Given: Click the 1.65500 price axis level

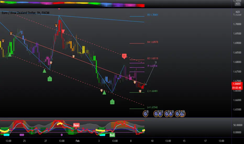Looking at the screenshot, I should (x=237, y=110).
